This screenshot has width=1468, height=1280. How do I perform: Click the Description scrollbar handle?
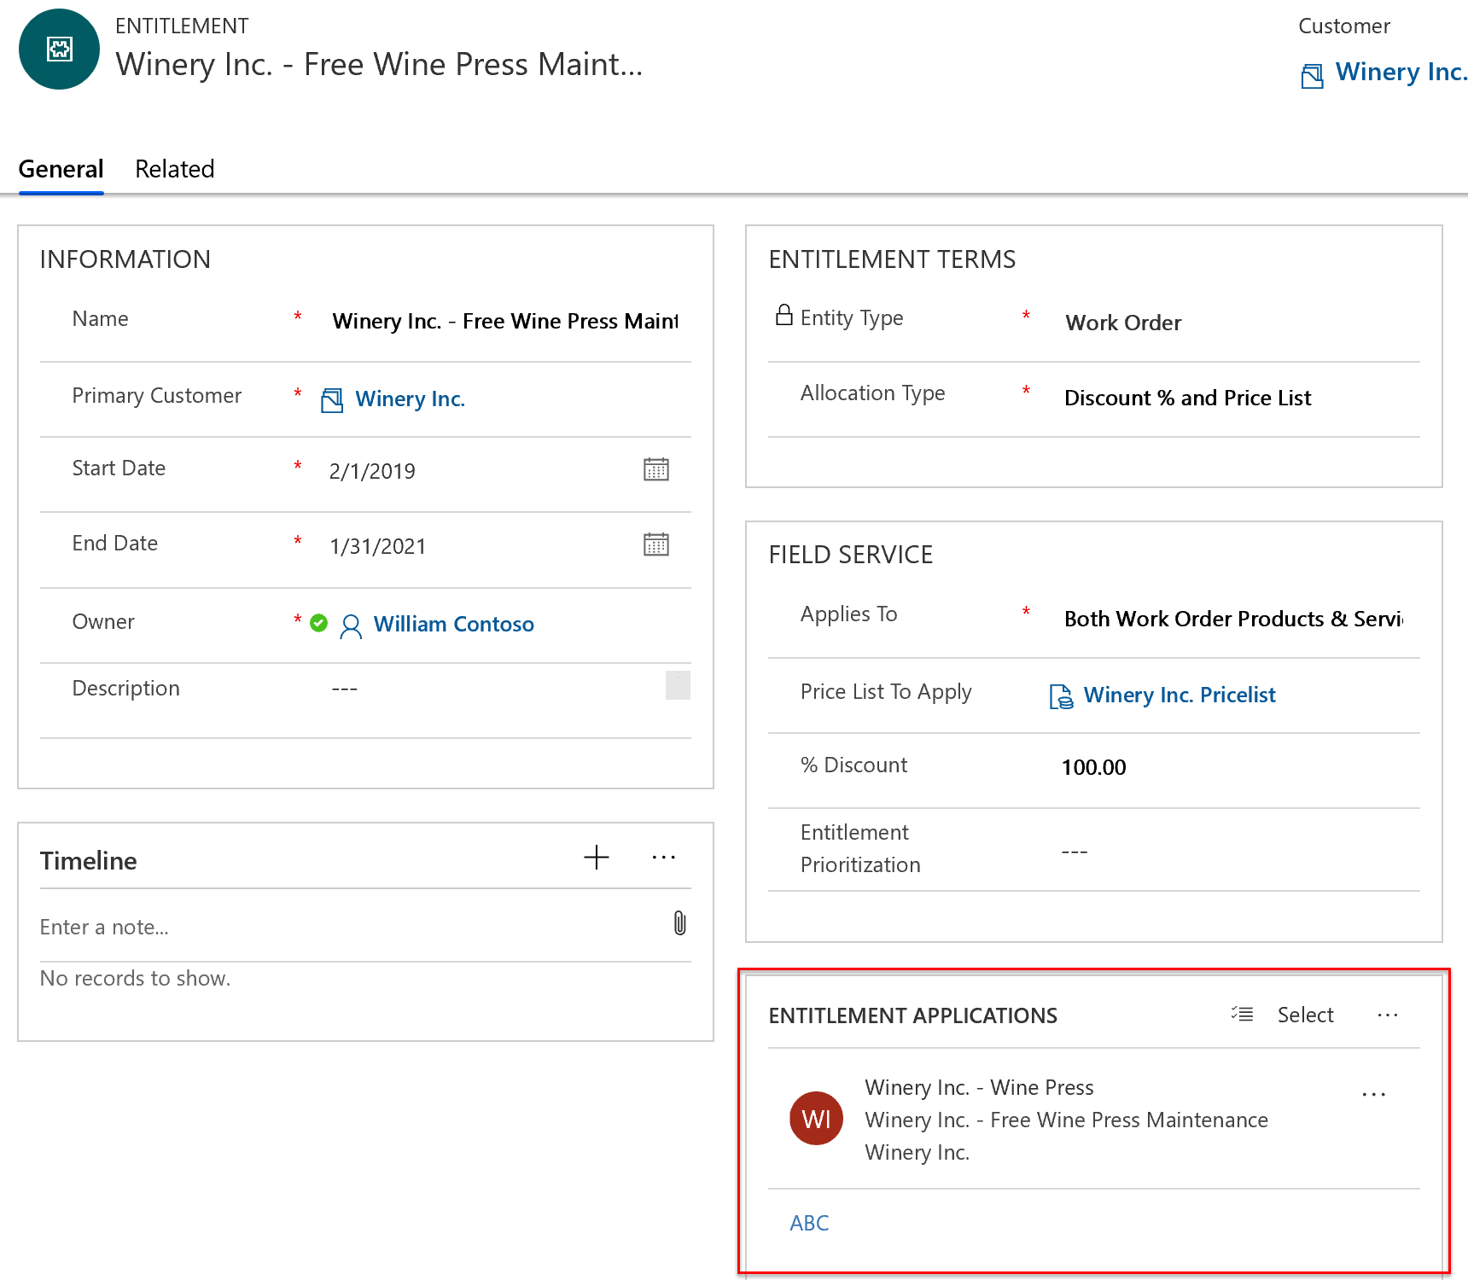pyautogui.click(x=678, y=685)
